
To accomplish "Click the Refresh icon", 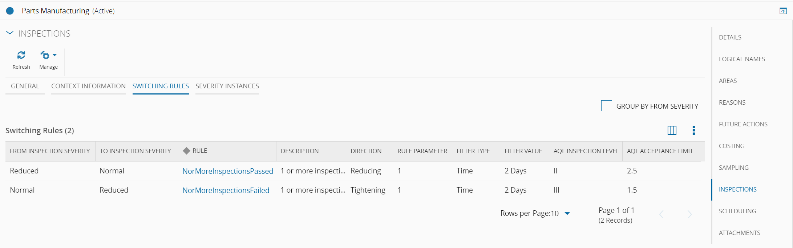I will 21,55.
